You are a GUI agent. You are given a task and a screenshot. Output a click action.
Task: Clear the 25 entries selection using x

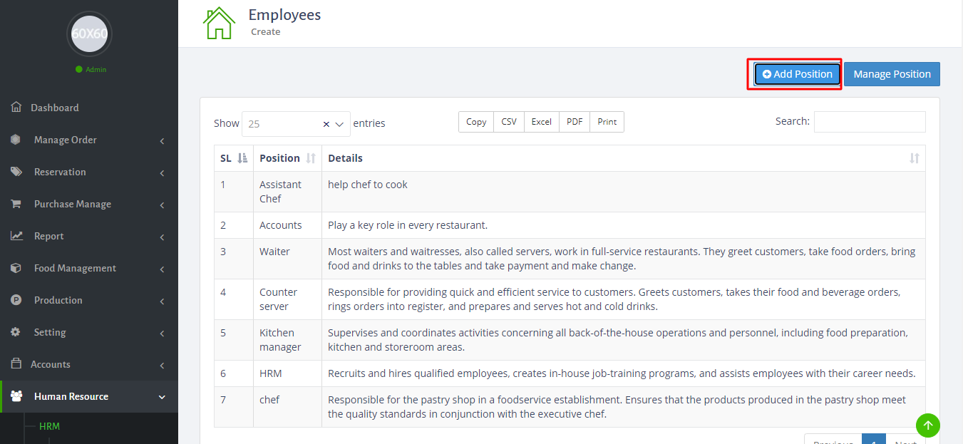326,124
